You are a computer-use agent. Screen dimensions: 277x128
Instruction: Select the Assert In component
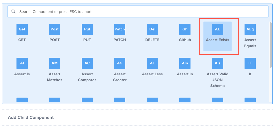pyautogui.click(x=185, y=63)
